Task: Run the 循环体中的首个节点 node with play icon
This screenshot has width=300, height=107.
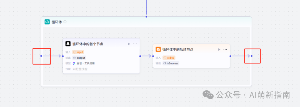Action: point(129,44)
